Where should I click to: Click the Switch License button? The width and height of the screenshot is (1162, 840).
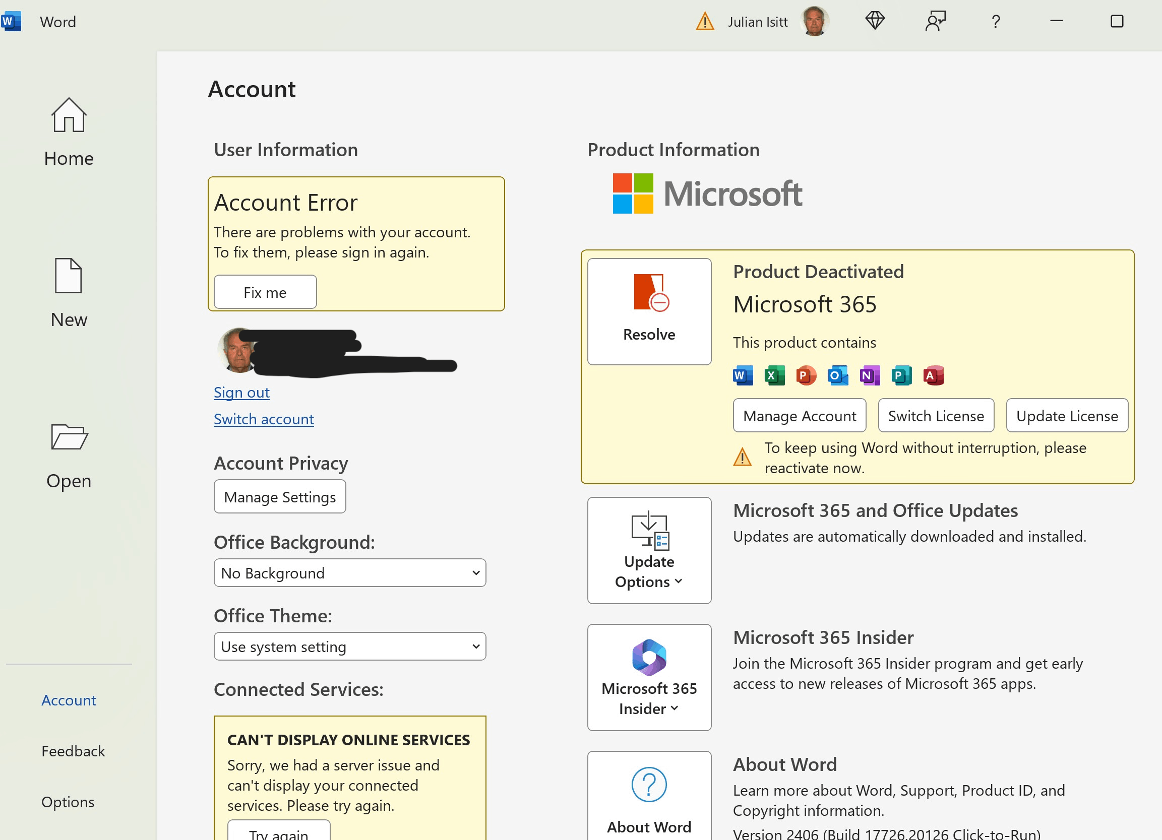coord(936,415)
